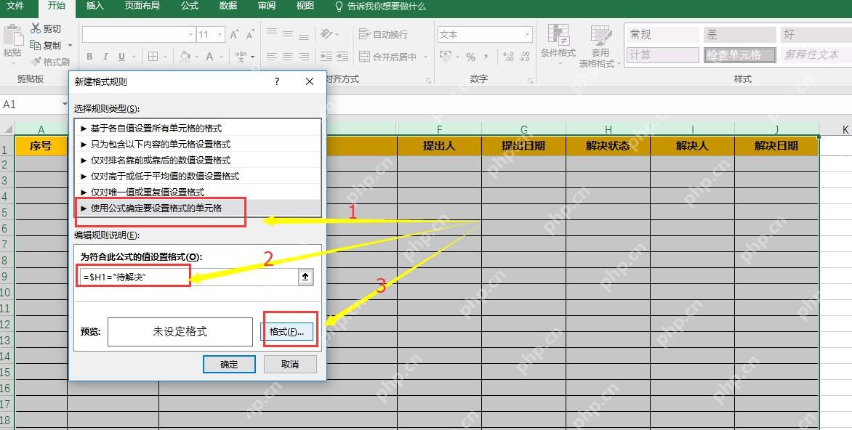Click the Paste (粘贴) clipboard icon
The width and height of the screenshot is (852, 430).
tap(13, 35)
